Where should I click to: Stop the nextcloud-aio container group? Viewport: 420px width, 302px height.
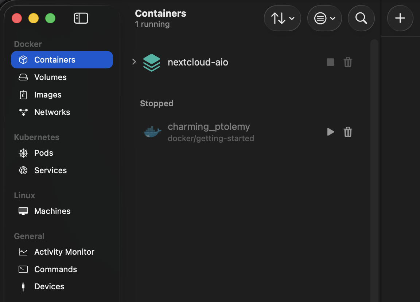(x=330, y=62)
